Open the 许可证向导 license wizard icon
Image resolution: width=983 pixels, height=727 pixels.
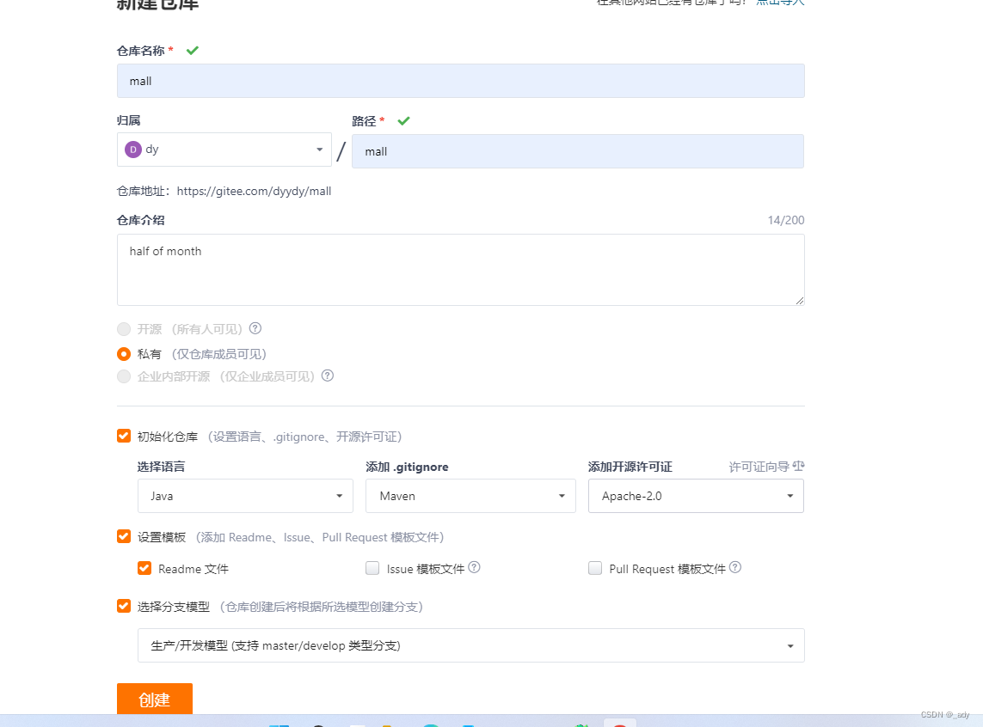tap(798, 466)
